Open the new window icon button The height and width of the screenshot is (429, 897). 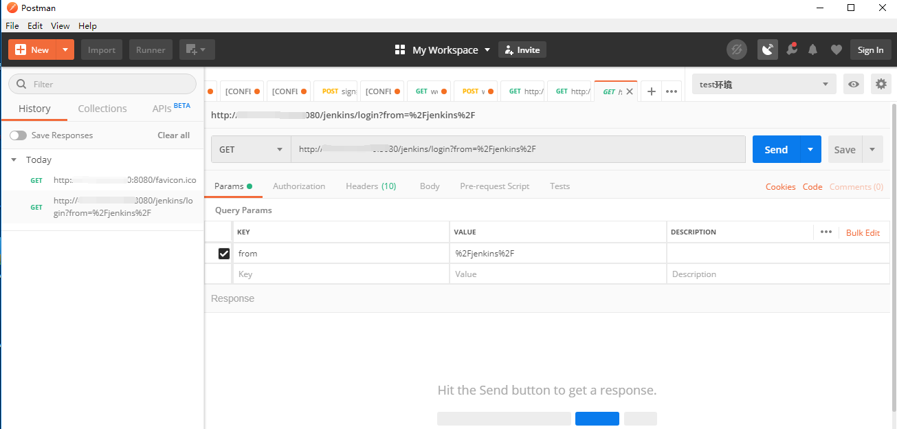pyautogui.click(x=197, y=49)
